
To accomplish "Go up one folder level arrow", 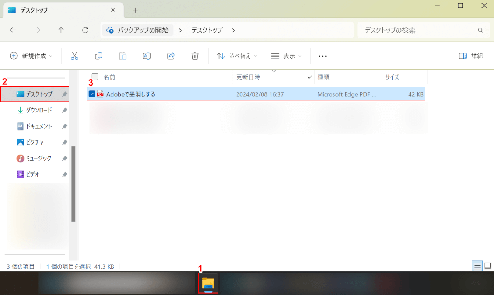I will pos(61,30).
